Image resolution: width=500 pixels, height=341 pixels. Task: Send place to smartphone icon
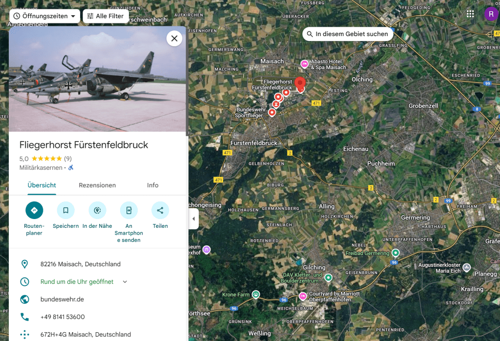coord(129,210)
